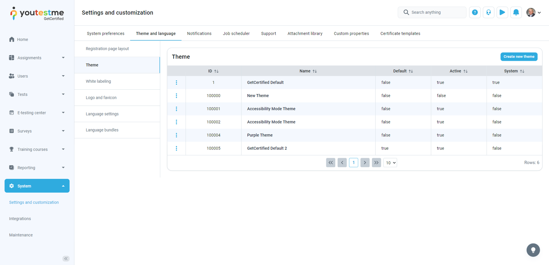The image size is (549, 265).
Task: Switch to the Notifications tab
Action: coord(199,34)
